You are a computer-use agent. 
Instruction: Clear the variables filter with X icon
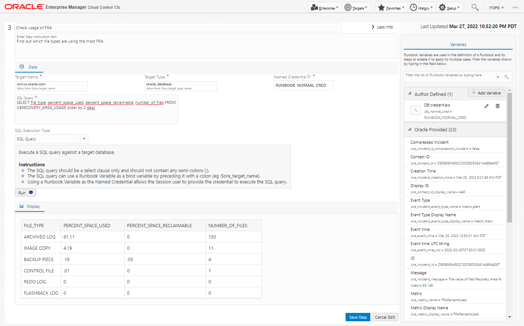pos(498,77)
